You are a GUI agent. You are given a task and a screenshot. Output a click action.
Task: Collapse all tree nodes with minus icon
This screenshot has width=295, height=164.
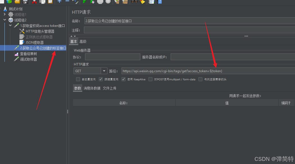tap(67, 2)
